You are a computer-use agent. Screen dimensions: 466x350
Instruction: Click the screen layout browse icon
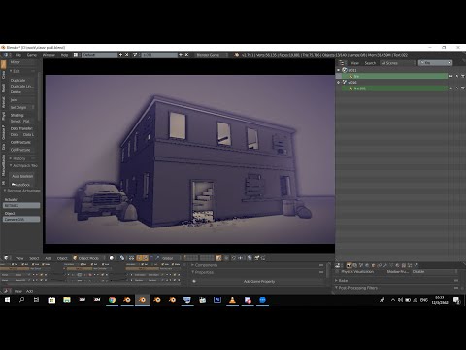[x=76, y=55]
